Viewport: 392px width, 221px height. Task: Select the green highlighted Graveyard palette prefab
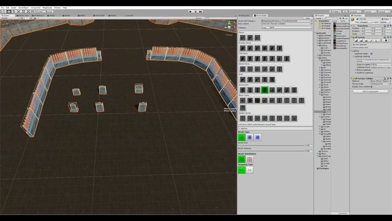pyautogui.click(x=265, y=90)
